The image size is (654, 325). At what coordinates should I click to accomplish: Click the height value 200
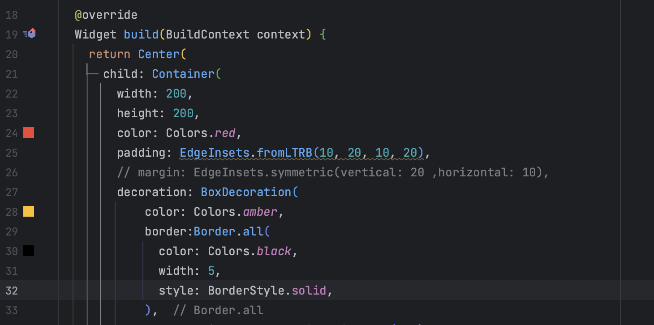[183, 113]
